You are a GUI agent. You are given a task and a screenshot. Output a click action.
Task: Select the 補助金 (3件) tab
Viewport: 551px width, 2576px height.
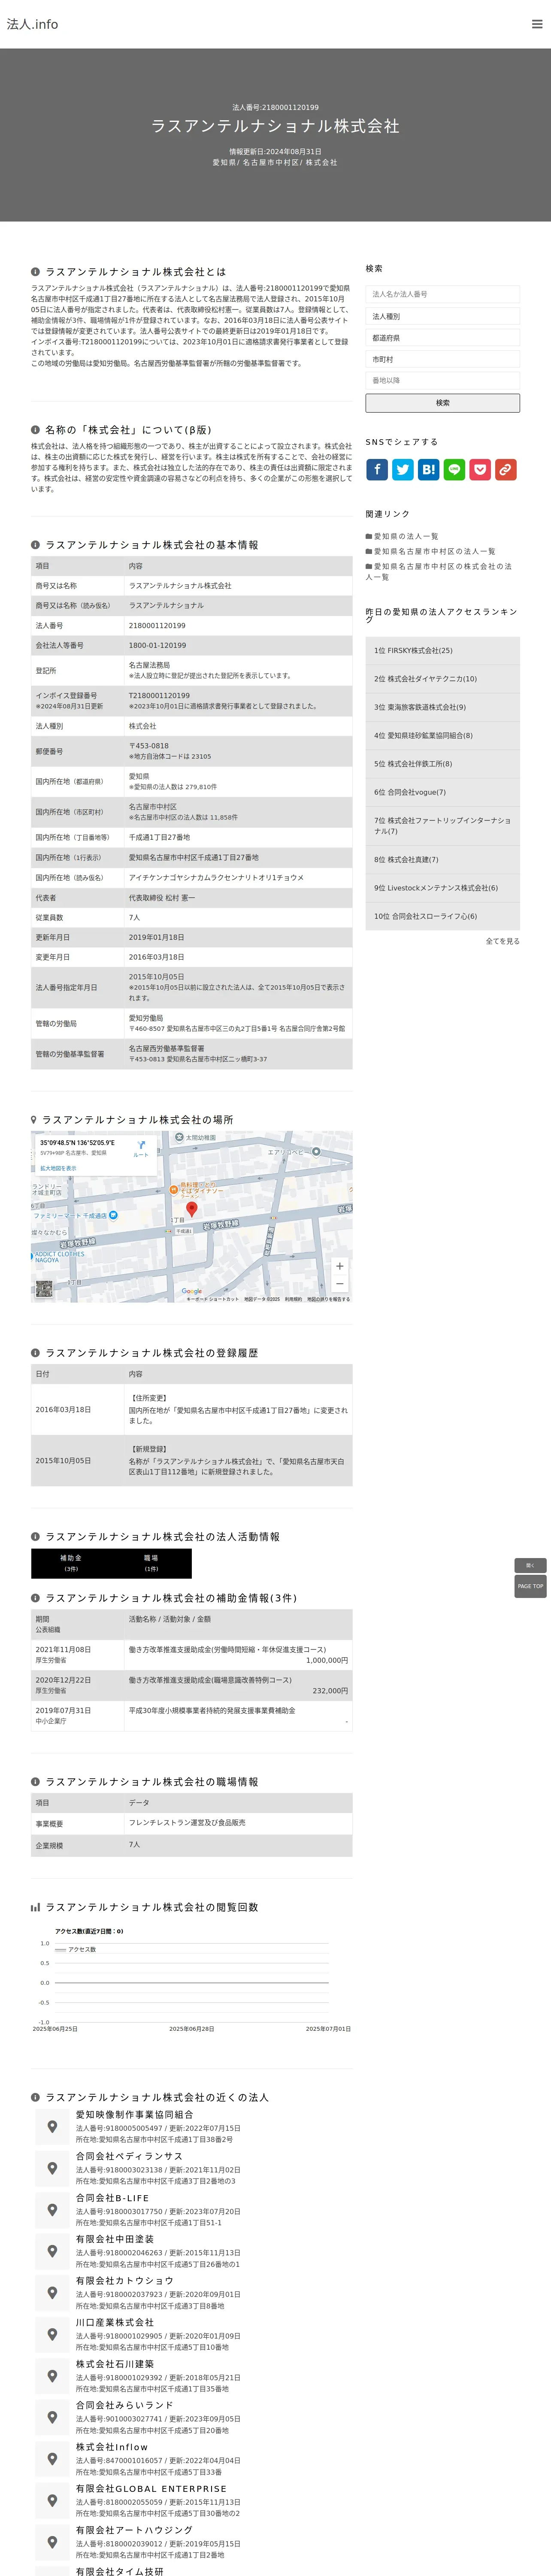pos(71,1563)
